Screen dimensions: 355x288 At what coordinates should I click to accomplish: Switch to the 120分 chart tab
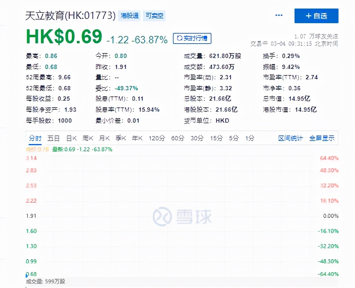pyautogui.click(x=157, y=138)
